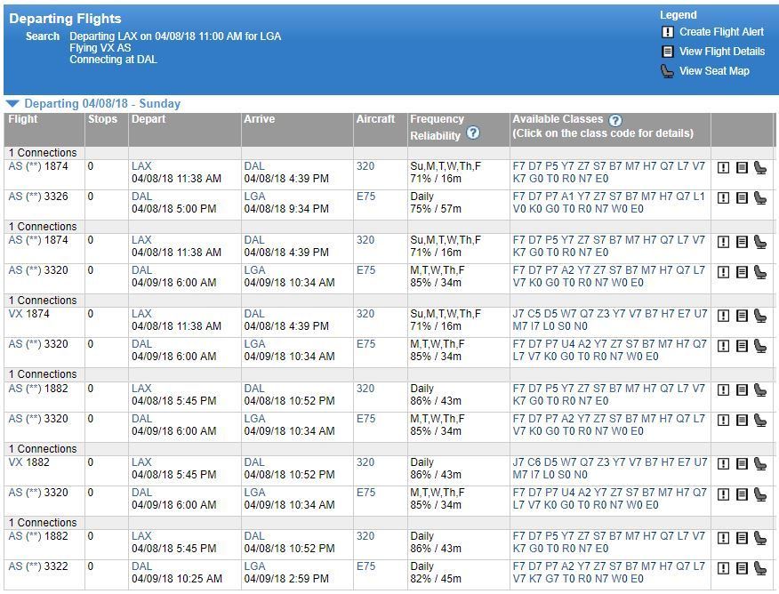Viewport: 779px width, 594px height.
Task: View flight details for VX 1874
Action: [x=742, y=316]
